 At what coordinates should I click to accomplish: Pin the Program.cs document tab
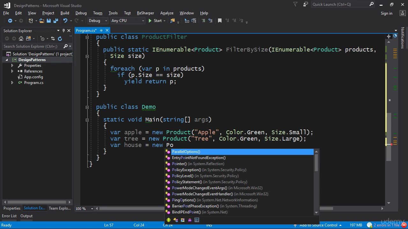click(102, 30)
